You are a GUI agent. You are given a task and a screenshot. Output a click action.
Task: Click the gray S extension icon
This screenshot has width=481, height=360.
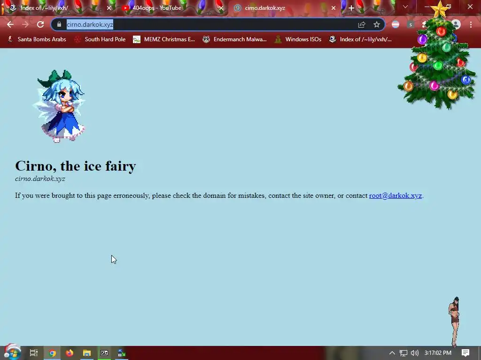coord(411,24)
